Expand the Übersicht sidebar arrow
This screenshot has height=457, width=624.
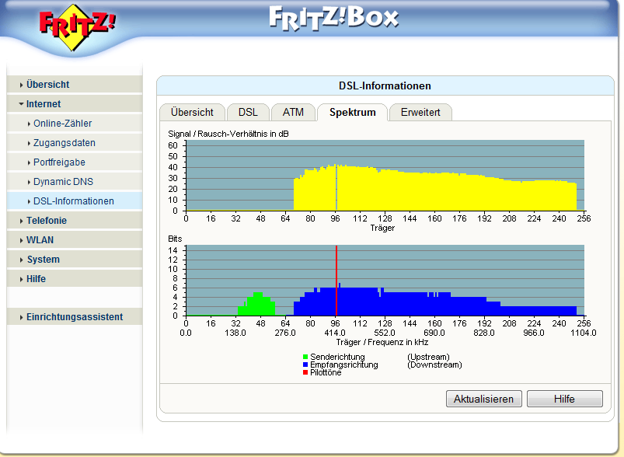coord(21,85)
